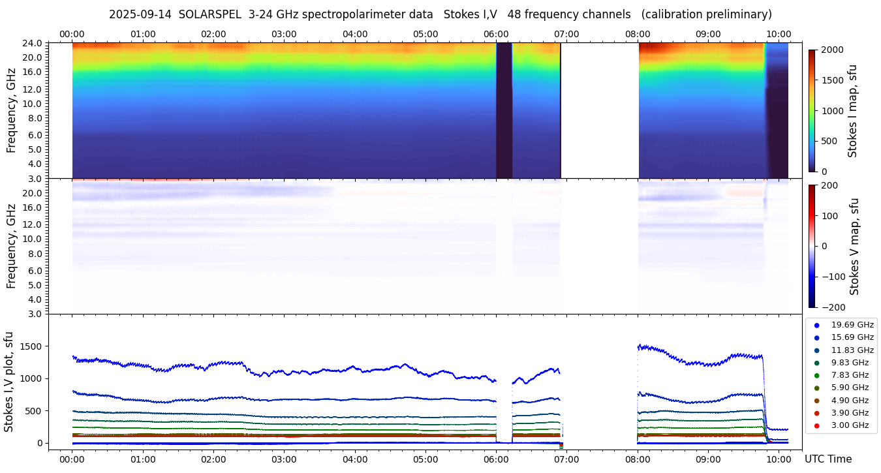Click the 2000 tick on Stokes I colorbar

tap(833, 50)
